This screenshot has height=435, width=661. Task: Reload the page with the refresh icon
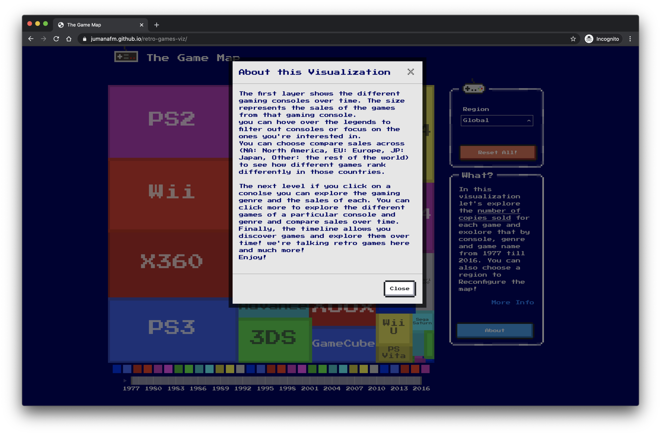(x=56, y=39)
